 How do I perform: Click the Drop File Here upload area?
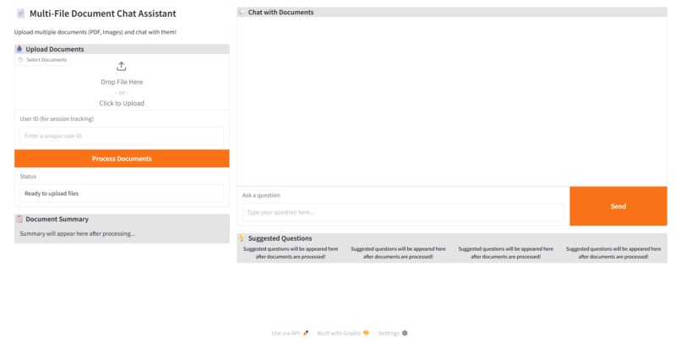122,82
